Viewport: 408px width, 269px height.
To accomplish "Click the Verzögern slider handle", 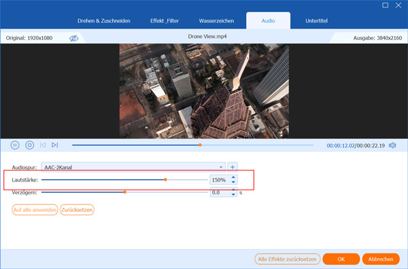I will tap(125, 192).
